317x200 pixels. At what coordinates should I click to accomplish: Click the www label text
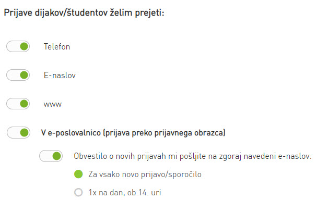point(53,105)
